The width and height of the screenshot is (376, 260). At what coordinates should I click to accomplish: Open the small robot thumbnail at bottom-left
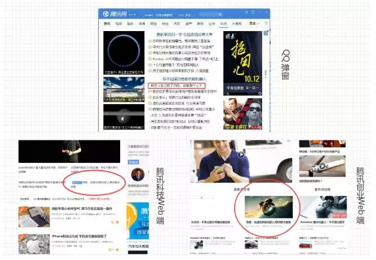pyautogui.click(x=197, y=244)
